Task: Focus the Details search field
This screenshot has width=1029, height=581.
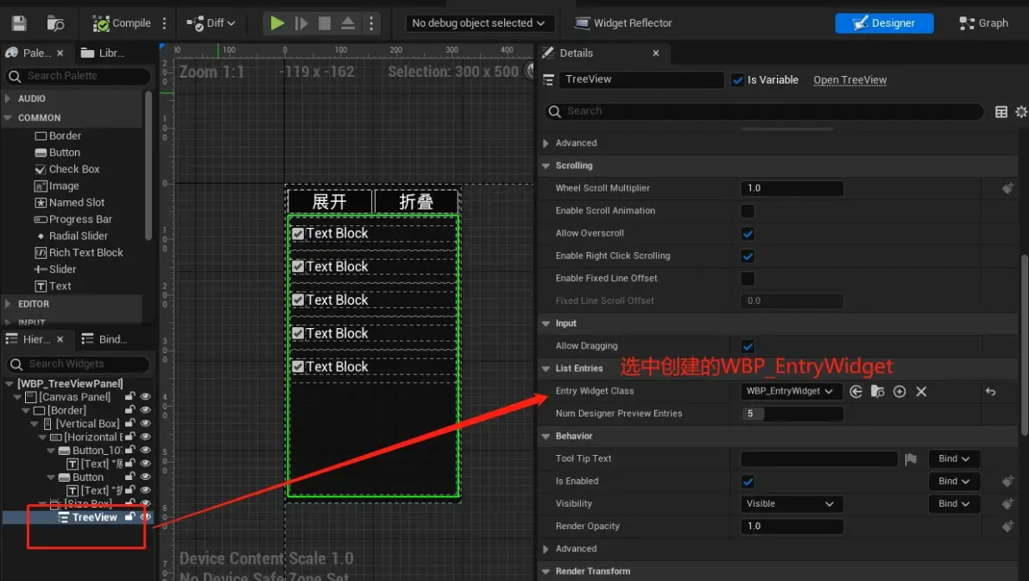Action: 764,111
